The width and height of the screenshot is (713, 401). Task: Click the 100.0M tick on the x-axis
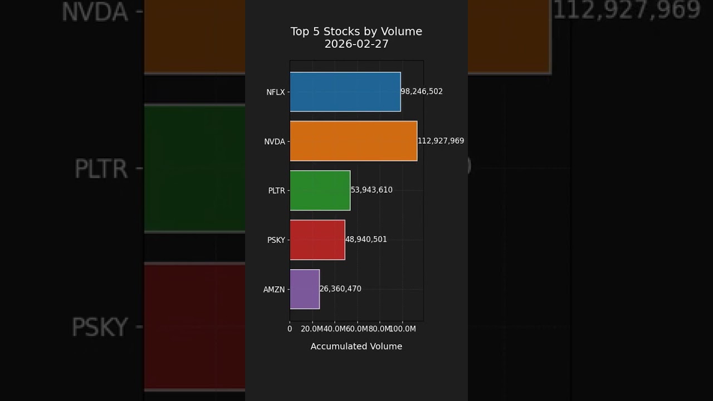402,329
